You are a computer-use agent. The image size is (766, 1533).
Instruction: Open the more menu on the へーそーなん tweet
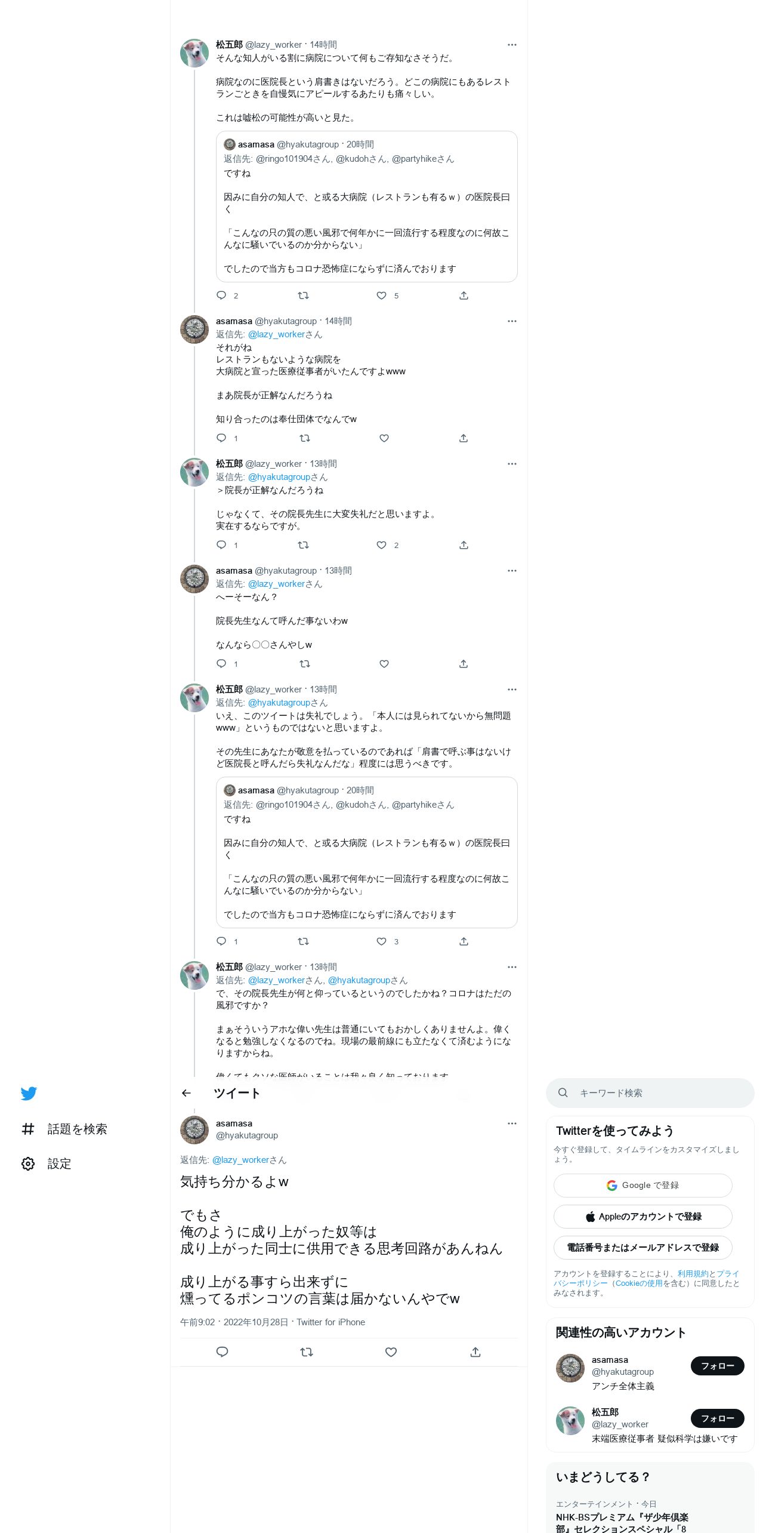coord(512,571)
